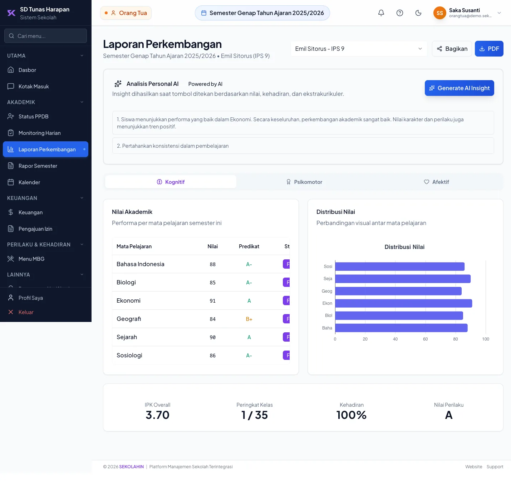Open Menu MBG item

pyautogui.click(x=45, y=259)
